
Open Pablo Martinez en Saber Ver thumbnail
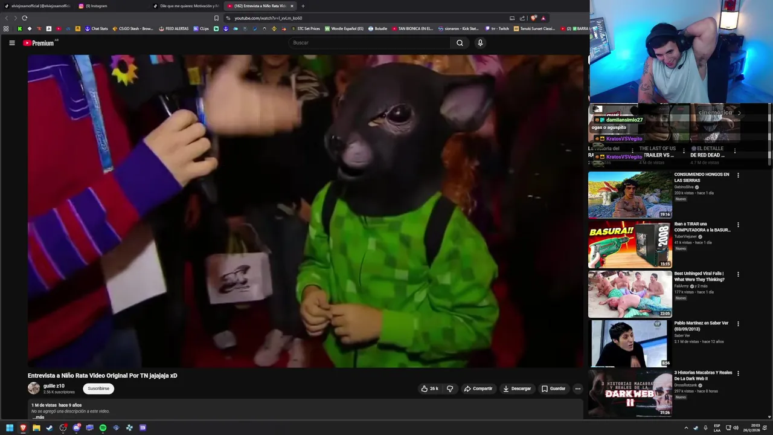pos(630,343)
